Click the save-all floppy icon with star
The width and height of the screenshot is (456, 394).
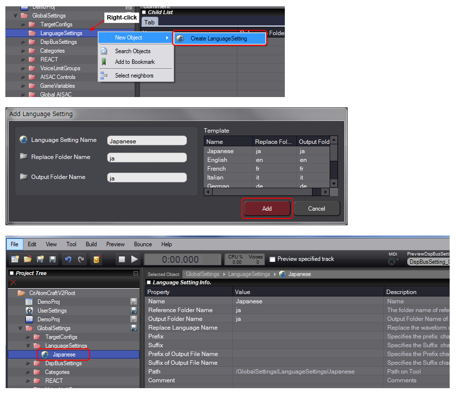click(40, 259)
